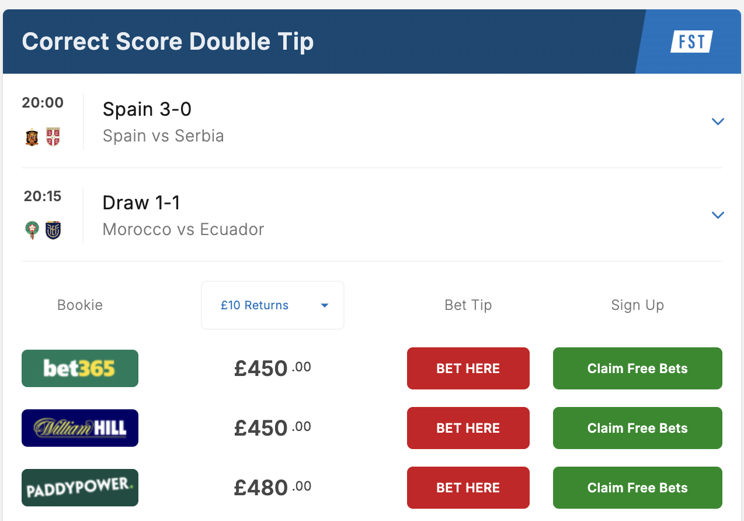Select the Spain vs Serbia match text
The image size is (744, 521).
tap(163, 136)
